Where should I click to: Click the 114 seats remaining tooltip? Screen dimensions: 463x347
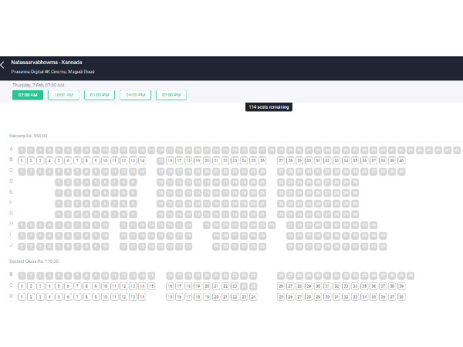(269, 107)
